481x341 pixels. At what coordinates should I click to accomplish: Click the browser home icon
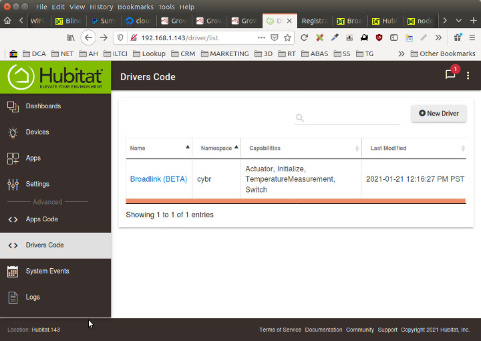(x=7, y=21)
